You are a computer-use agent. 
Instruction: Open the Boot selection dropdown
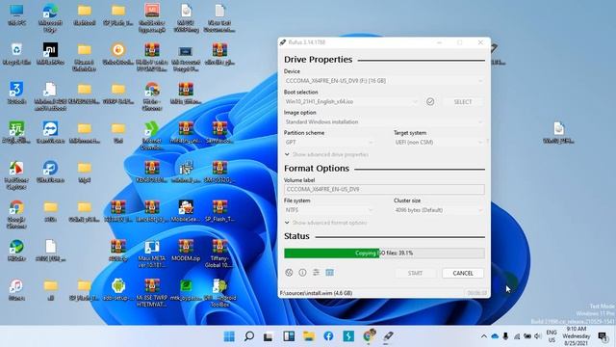pyautogui.click(x=351, y=101)
